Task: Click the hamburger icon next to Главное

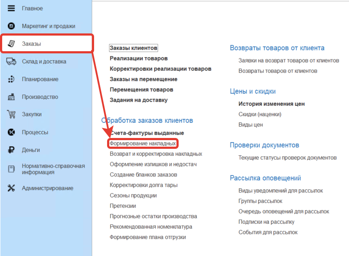Action: pyautogui.click(x=11, y=9)
